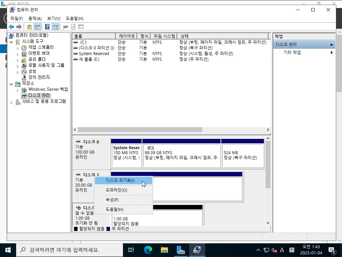The image size is (342, 257).
Task: Choose 디스크 초기화(I) from context menu
Action: pyautogui.click(x=123, y=180)
